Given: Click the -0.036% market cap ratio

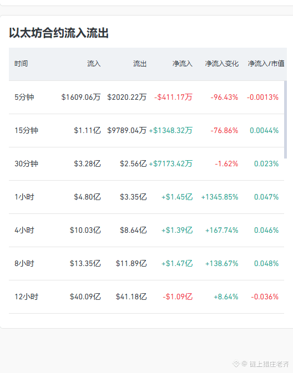Looking at the screenshot, I should 265,297.
